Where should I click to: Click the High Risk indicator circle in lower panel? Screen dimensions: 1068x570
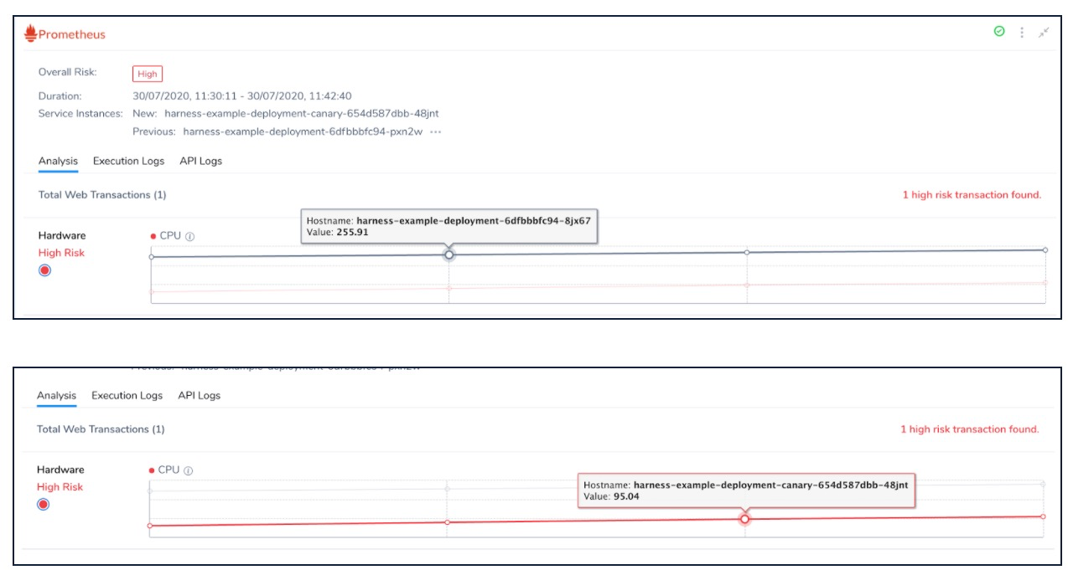(44, 504)
